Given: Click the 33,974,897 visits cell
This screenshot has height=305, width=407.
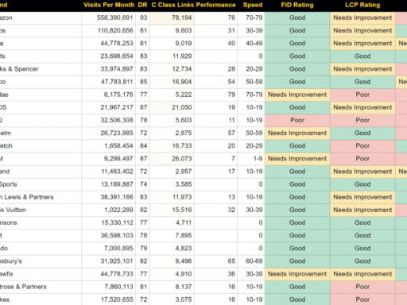Looking at the screenshot, I should tap(109, 69).
